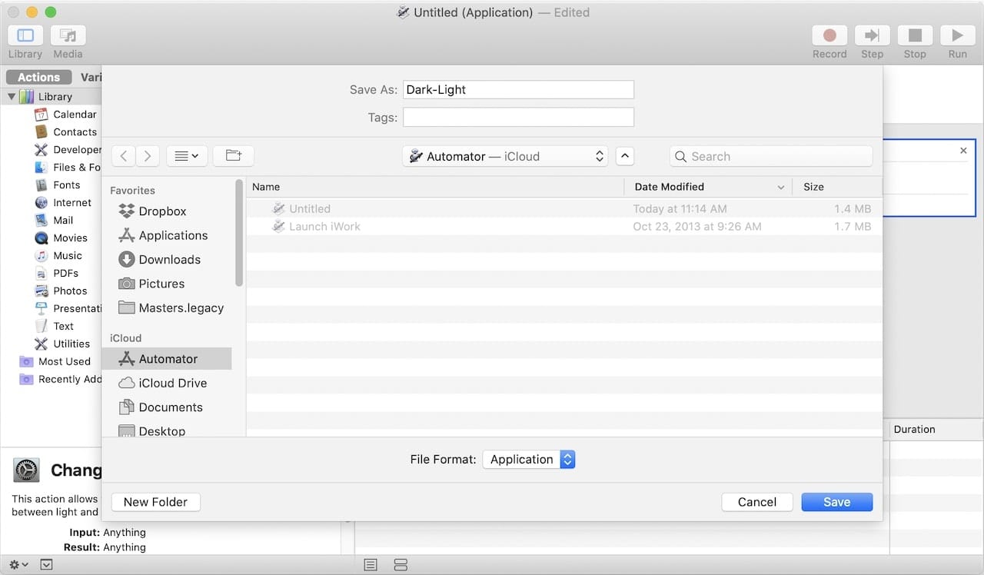Open the view options dropdown
The width and height of the screenshot is (984, 575).
(x=186, y=156)
